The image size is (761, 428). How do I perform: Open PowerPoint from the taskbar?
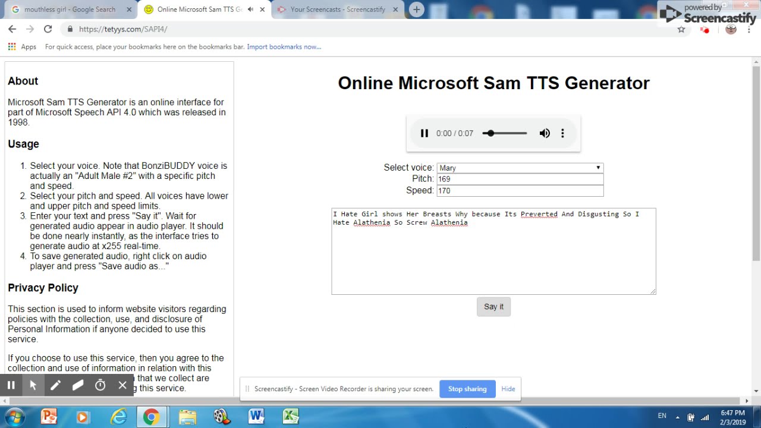49,417
